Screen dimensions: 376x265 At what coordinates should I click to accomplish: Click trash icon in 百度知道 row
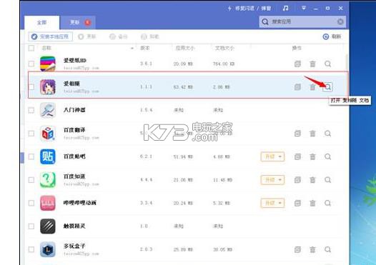pyautogui.click(x=312, y=180)
